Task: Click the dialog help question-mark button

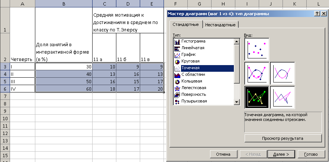Action: [x=317, y=14]
